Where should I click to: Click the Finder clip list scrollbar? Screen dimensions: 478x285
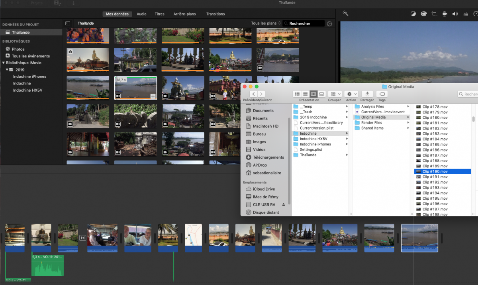pyautogui.click(x=474, y=119)
